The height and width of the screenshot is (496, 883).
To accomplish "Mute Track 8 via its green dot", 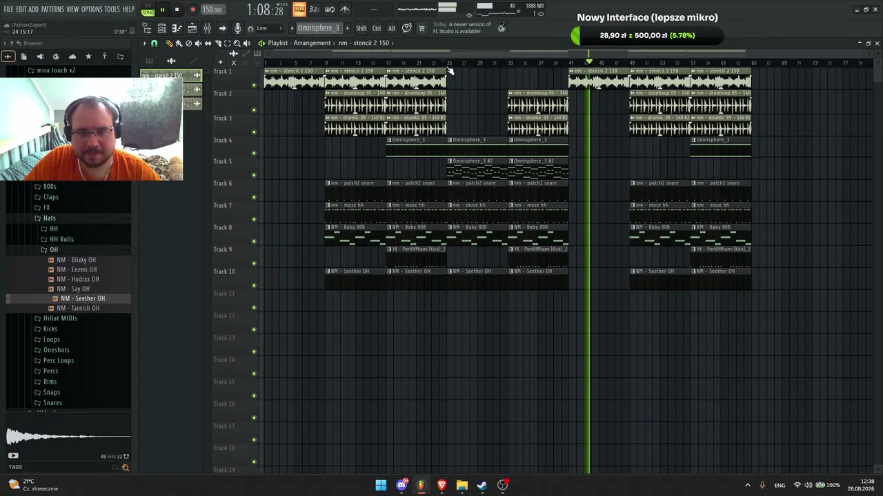I will pyautogui.click(x=254, y=242).
